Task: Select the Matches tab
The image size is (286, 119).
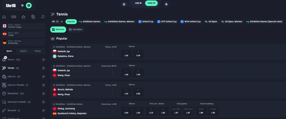Action: (58, 29)
